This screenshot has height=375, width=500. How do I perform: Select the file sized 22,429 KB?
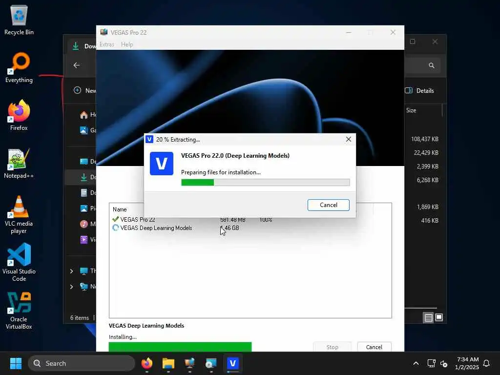426,153
